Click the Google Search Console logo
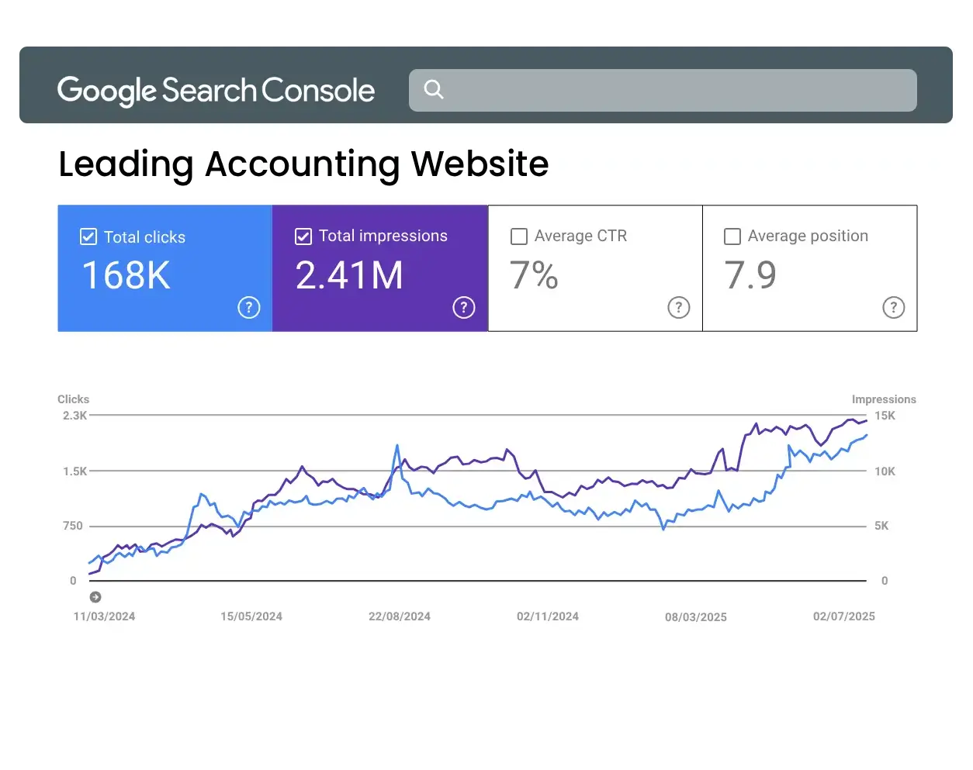 pyautogui.click(x=216, y=90)
